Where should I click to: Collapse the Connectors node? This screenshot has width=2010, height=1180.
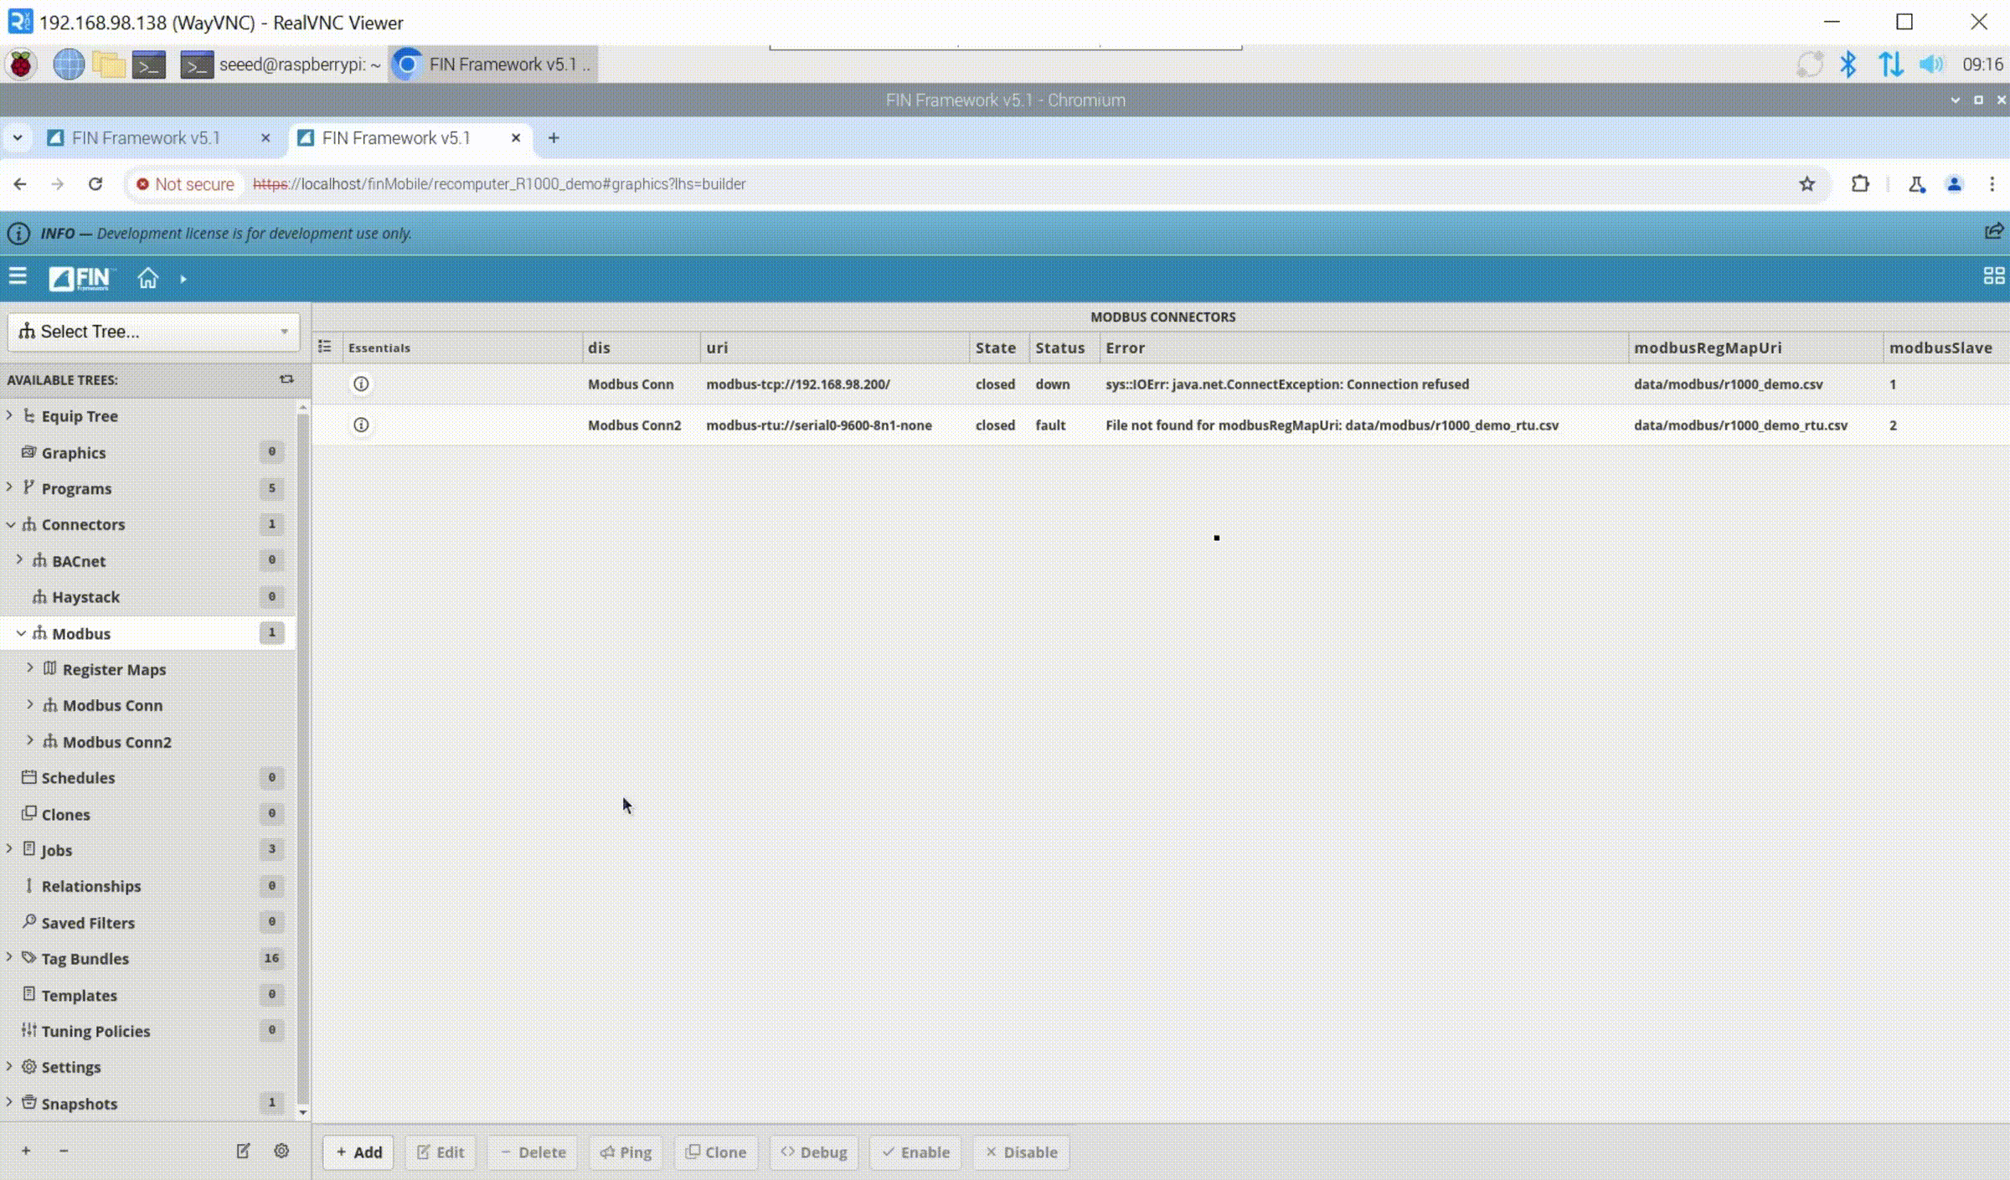[10, 524]
